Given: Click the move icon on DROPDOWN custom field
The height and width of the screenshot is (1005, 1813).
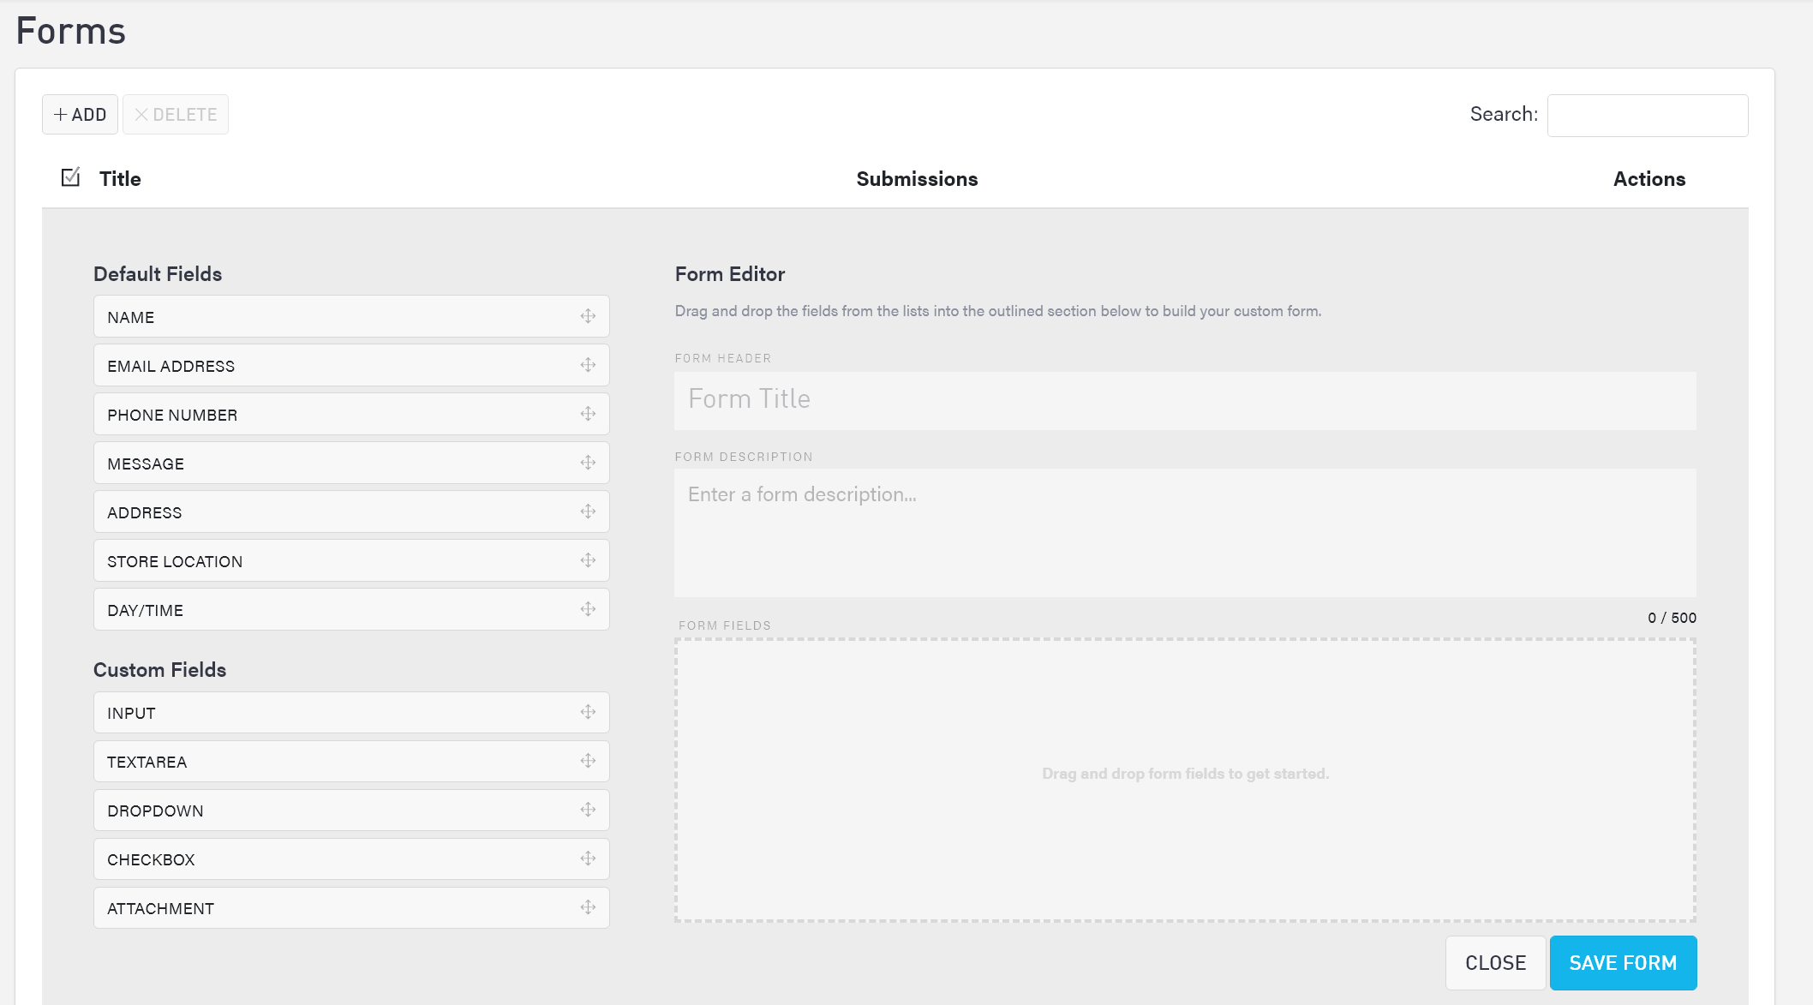Looking at the screenshot, I should coord(588,810).
